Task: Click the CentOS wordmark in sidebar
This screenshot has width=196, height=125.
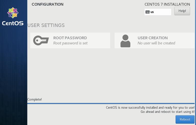Action: click(x=13, y=23)
